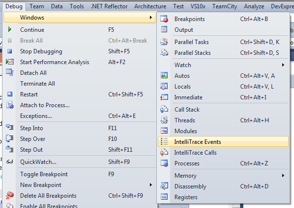
Task: Open the Tools menu
Action: (76, 6)
